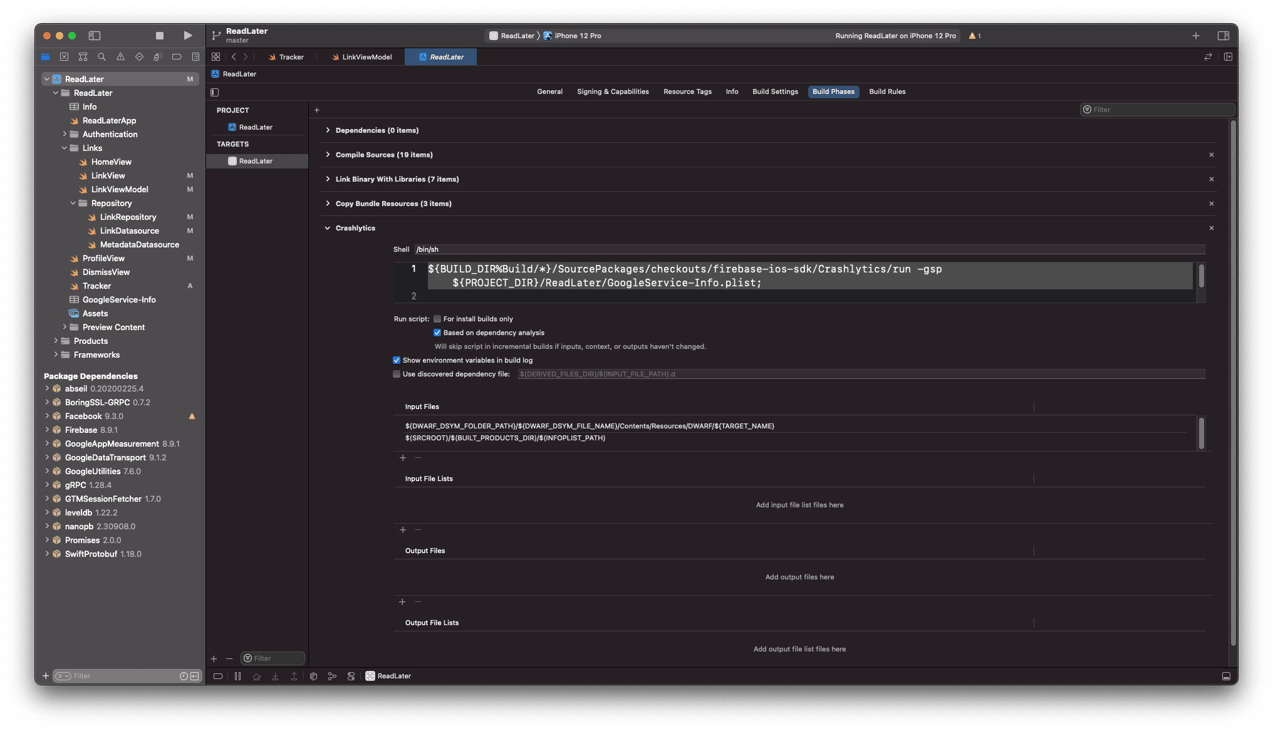
Task: Hide the project and targets list
Action: [215, 92]
